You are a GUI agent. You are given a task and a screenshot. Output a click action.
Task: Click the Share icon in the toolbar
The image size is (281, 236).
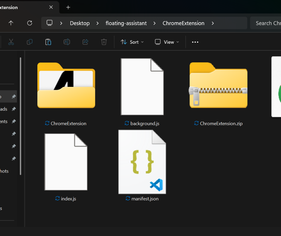tap(85, 42)
